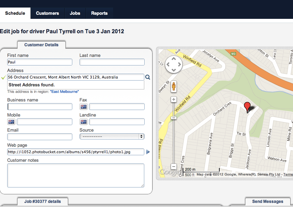Viewport: 293px width, 207px height.
Task: Click the address search magnifier icon
Action: pos(148,77)
